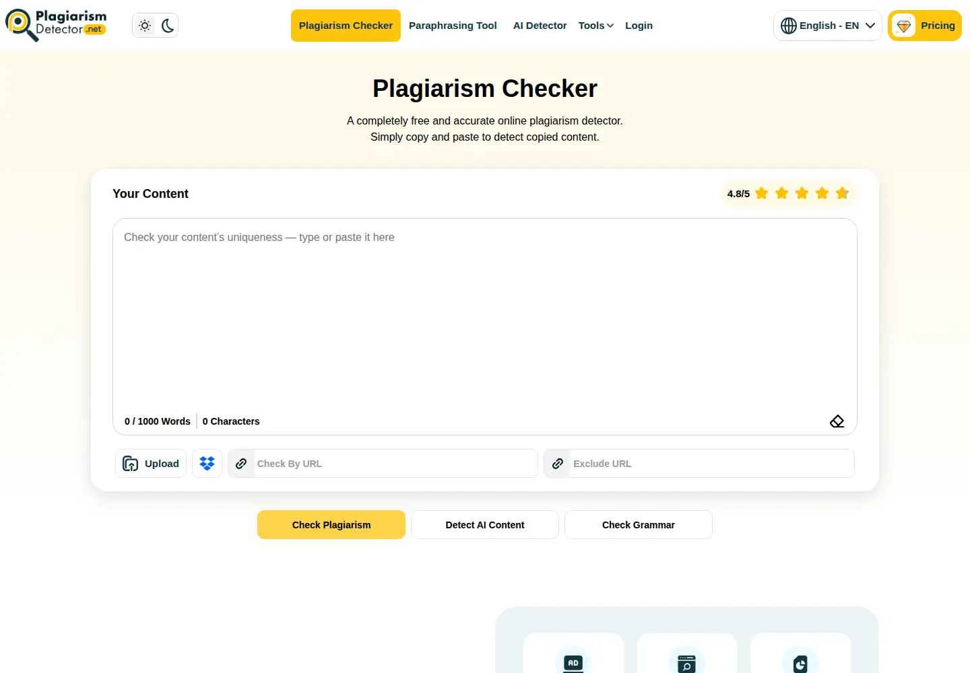Click Detect AI Content button
The image size is (970, 673).
coord(485,525)
